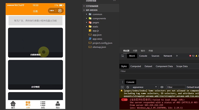The height and width of the screenshot is (110, 199).
Task: Clear the console with the ban icon
Action: coord(128,87)
